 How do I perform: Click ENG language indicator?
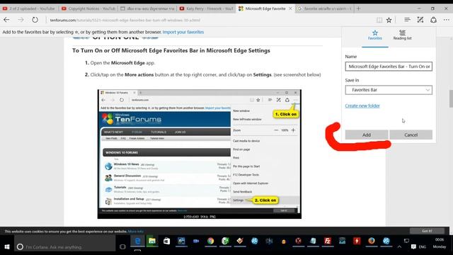pyautogui.click(x=422, y=247)
